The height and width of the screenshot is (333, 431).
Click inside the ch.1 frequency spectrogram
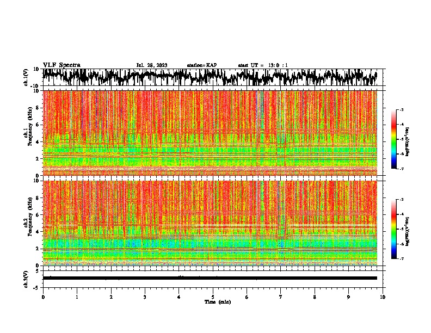210,133
